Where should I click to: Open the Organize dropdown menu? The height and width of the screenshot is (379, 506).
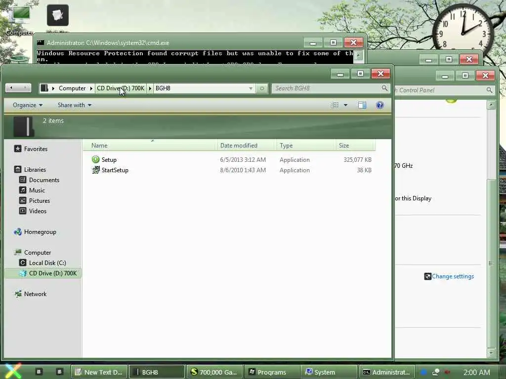coord(28,105)
